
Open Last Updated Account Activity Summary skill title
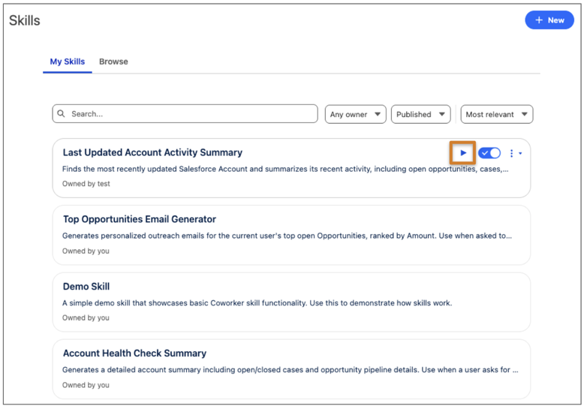tap(152, 152)
